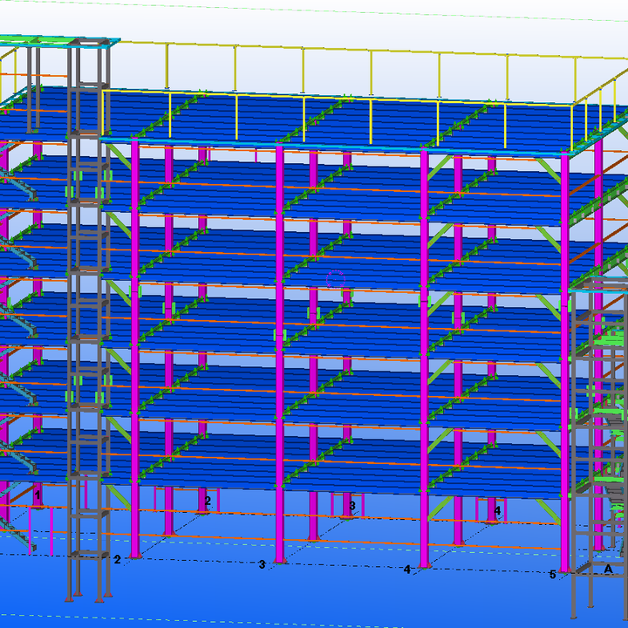Select grid label 5 near the right ladder

(x=552, y=575)
